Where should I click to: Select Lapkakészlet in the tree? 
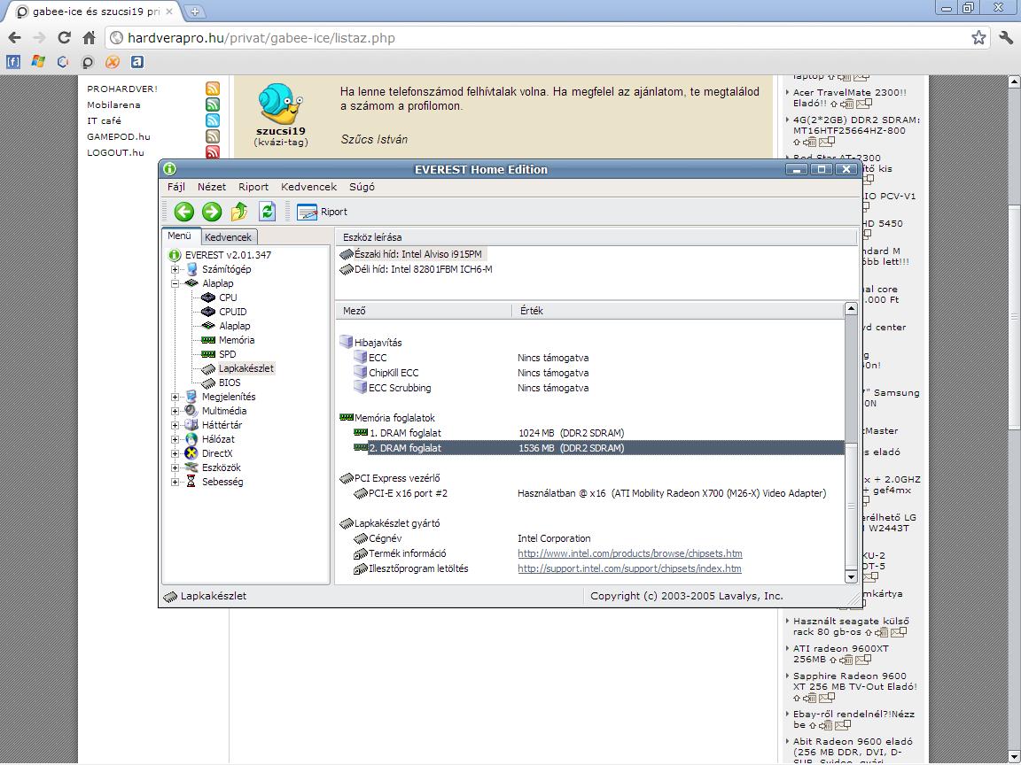pos(246,368)
